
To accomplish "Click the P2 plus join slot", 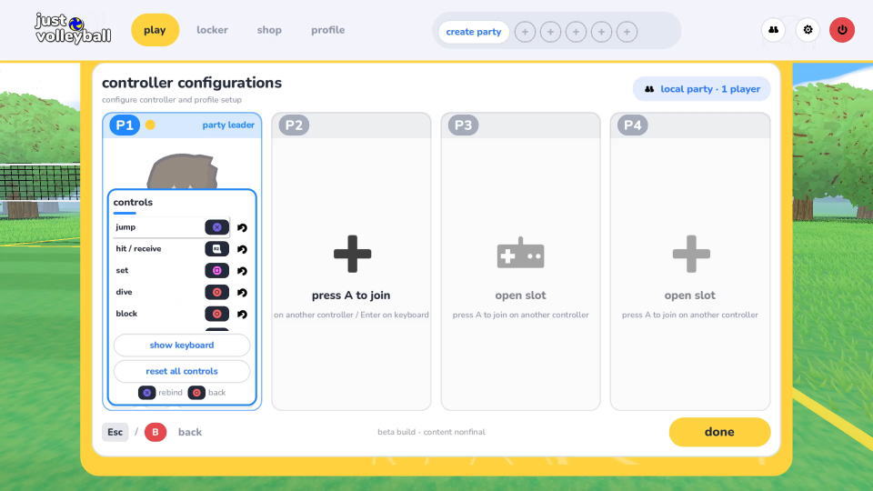I will click(352, 255).
